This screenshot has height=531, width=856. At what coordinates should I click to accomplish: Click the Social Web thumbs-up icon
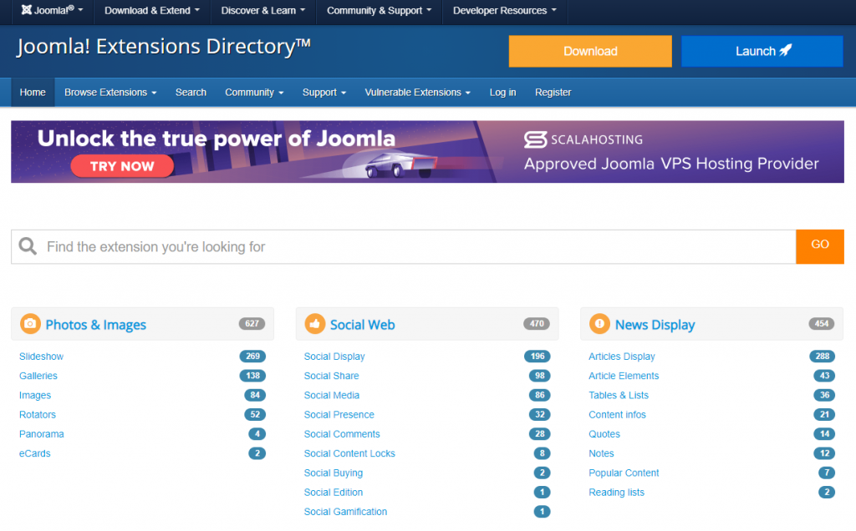(315, 324)
